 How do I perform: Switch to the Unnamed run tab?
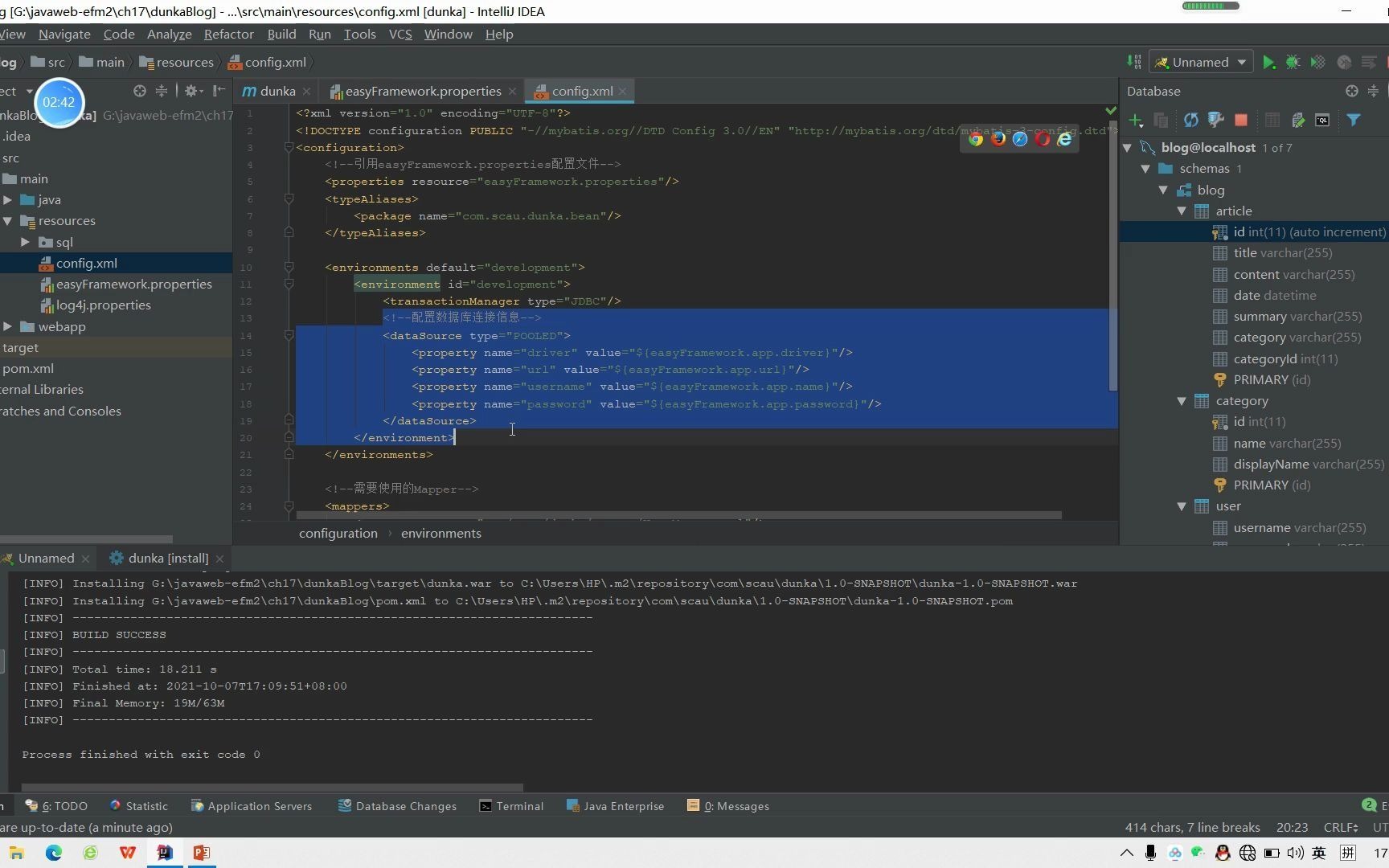[x=46, y=559]
